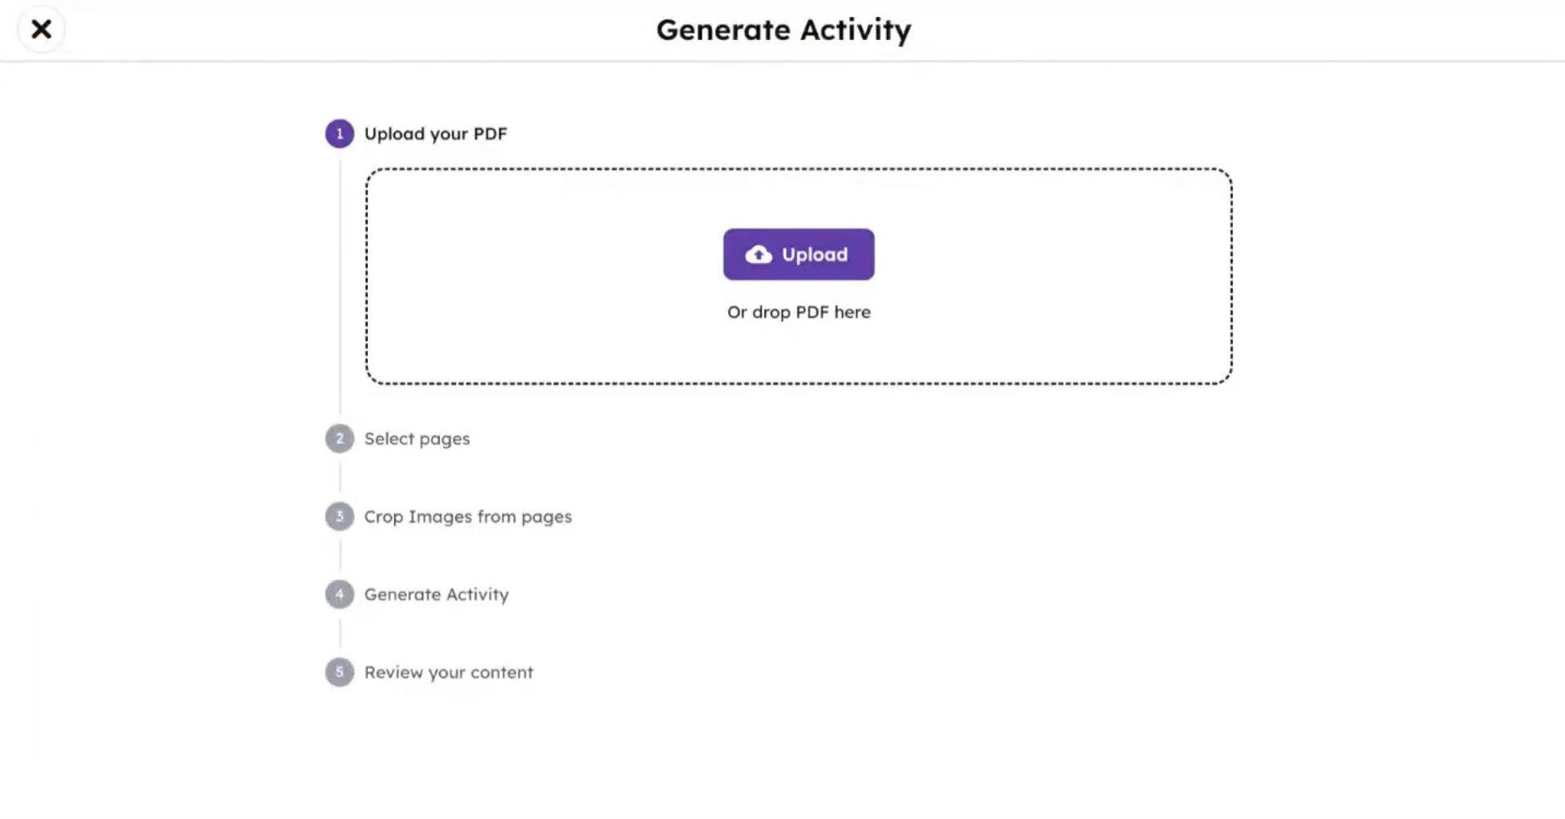Click the step 2 number circle

[x=339, y=439]
